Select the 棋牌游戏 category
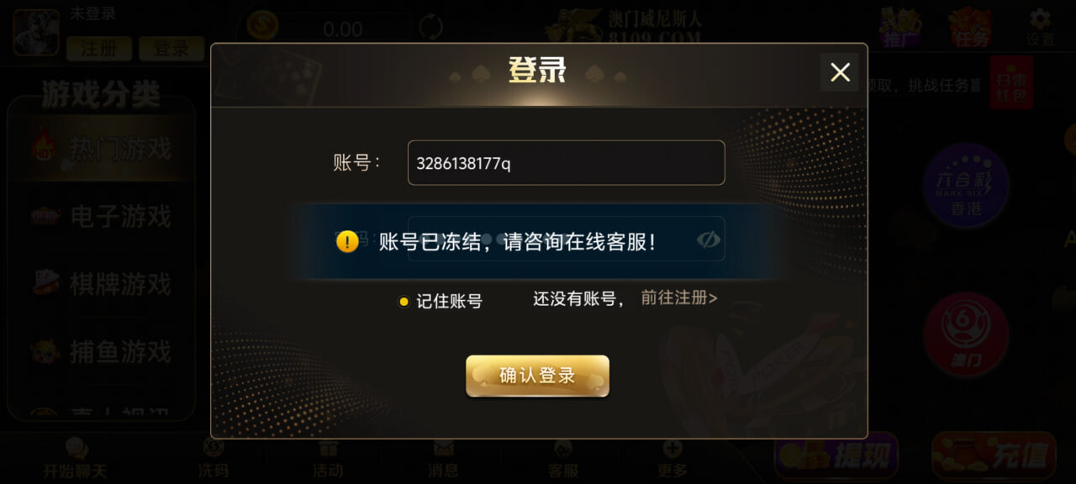 (101, 284)
